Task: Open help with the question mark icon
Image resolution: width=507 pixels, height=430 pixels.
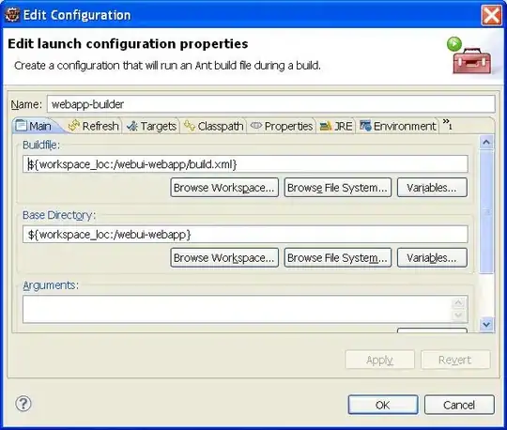Action: pos(23,404)
